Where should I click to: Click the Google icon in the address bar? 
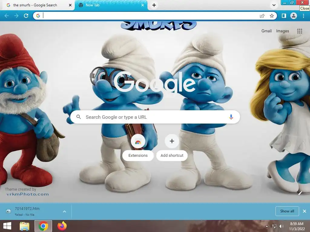click(38, 16)
